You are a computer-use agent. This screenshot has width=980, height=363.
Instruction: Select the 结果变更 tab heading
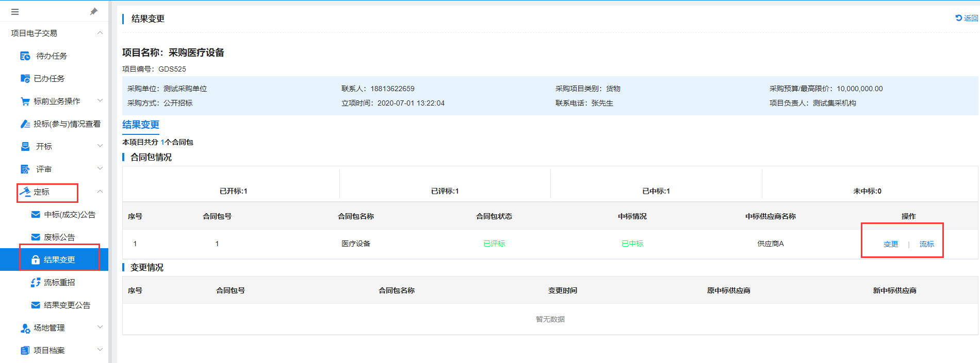click(140, 125)
